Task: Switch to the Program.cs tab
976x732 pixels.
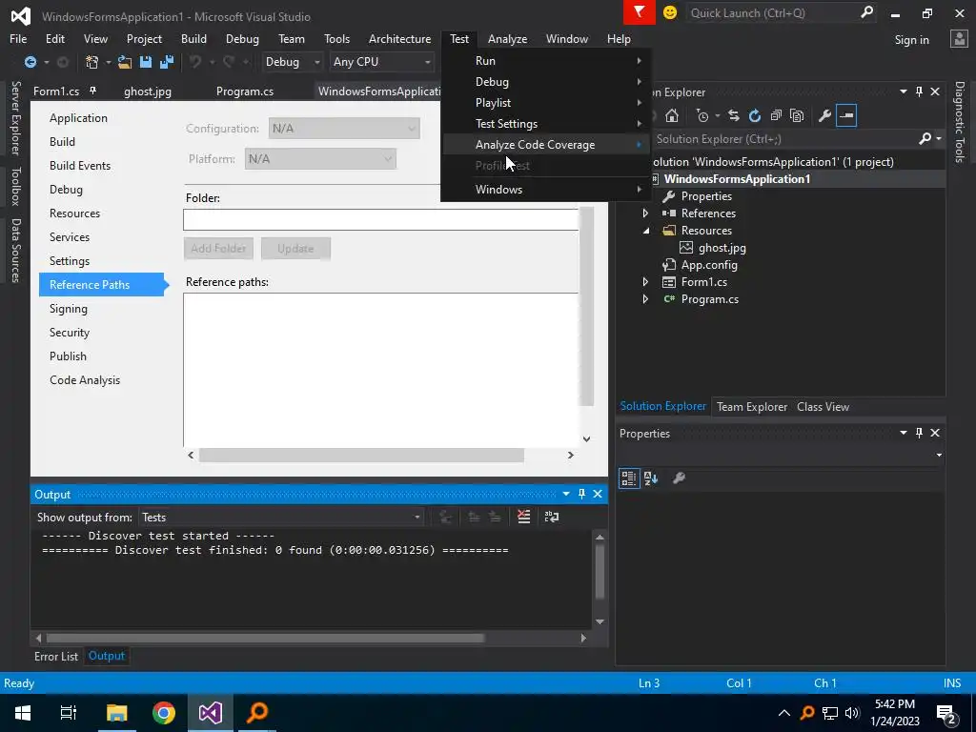Action: pyautogui.click(x=245, y=91)
